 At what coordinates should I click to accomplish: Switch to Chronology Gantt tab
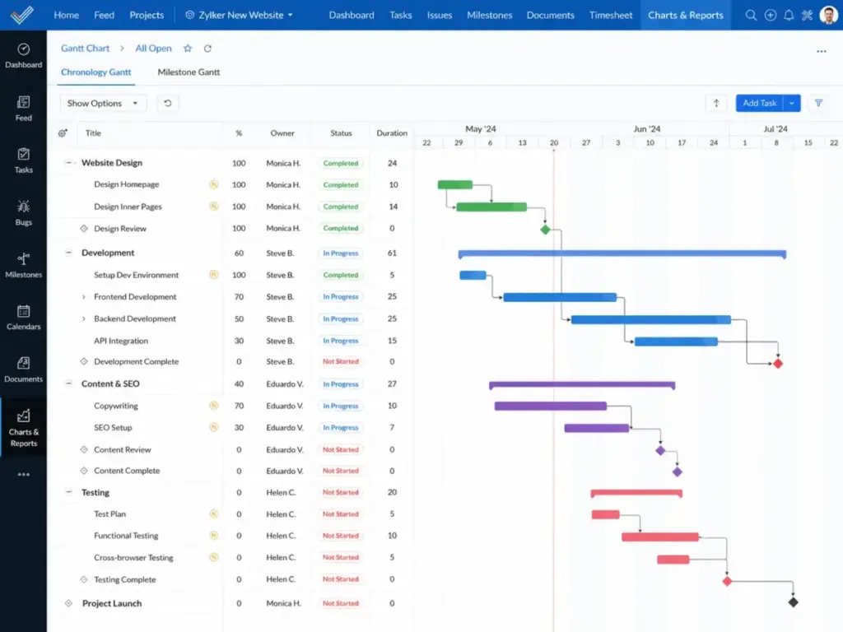point(95,72)
